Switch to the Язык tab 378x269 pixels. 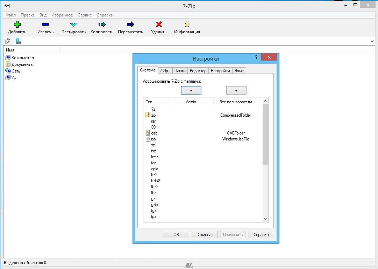pyautogui.click(x=239, y=70)
